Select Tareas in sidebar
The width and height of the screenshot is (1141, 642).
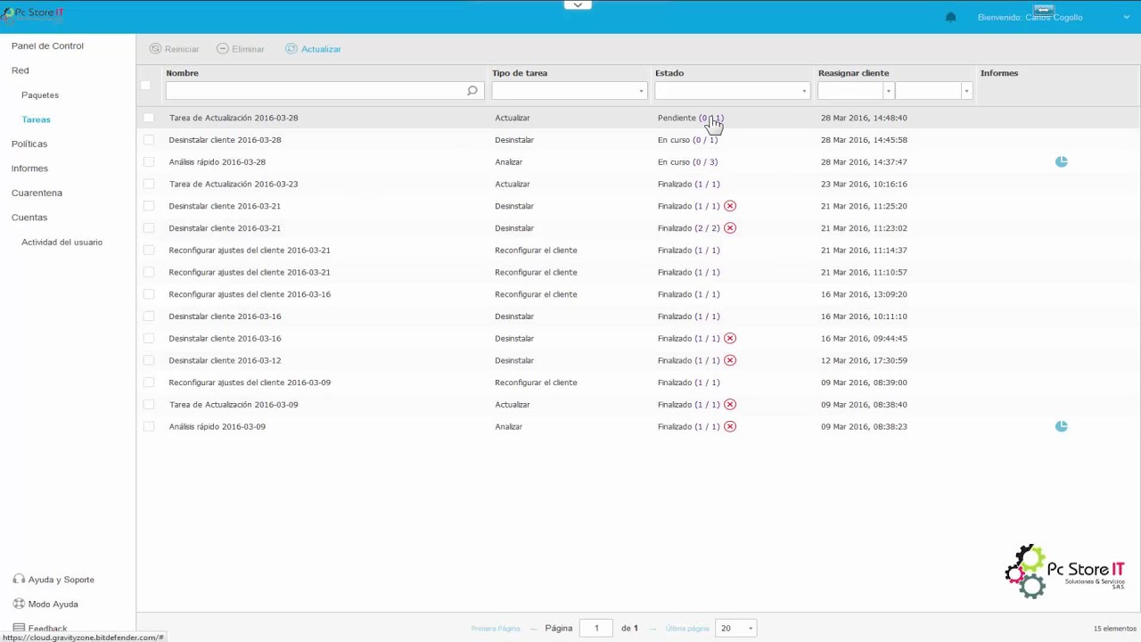36,119
